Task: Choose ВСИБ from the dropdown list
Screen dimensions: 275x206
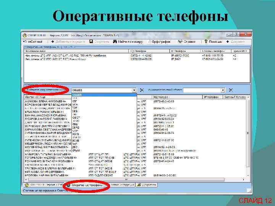Action: pos(104,141)
